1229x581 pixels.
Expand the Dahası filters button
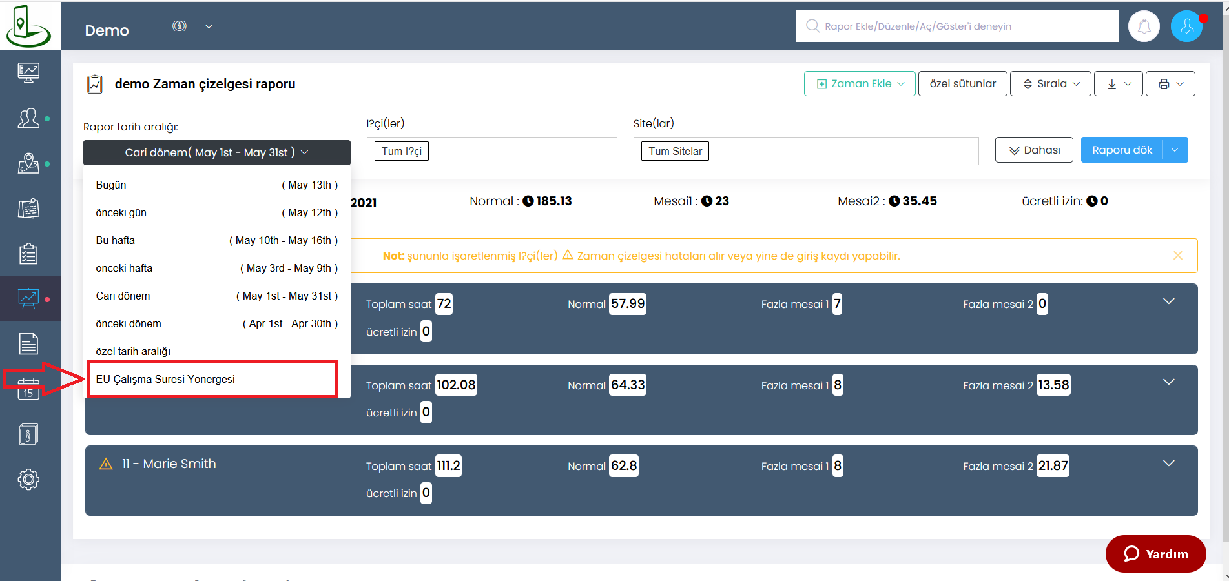tap(1034, 150)
